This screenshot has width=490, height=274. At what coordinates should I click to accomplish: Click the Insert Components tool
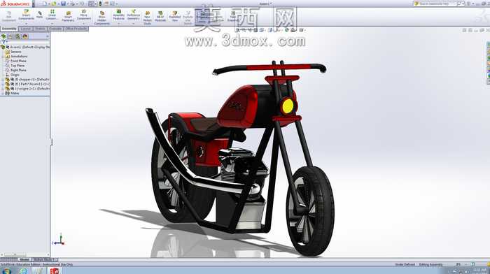pos(27,15)
